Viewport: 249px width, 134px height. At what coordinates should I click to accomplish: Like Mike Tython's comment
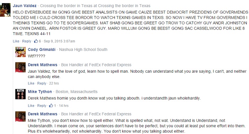tap(31, 106)
